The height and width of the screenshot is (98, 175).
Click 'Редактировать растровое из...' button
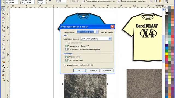click(98, 1)
